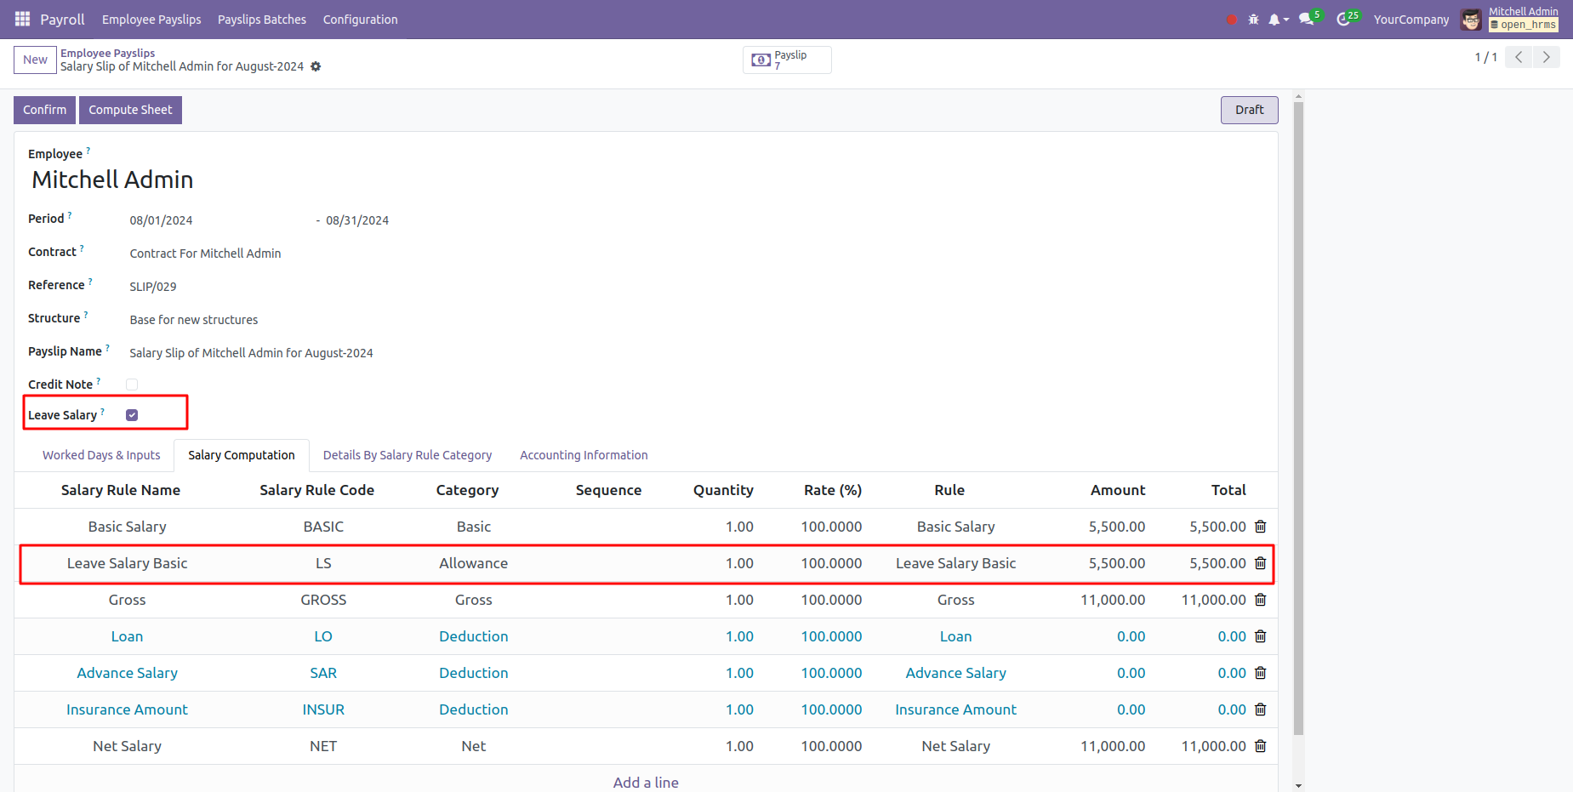The height and width of the screenshot is (792, 1573).
Task: Open the Configuration dropdown menu
Action: tap(360, 20)
